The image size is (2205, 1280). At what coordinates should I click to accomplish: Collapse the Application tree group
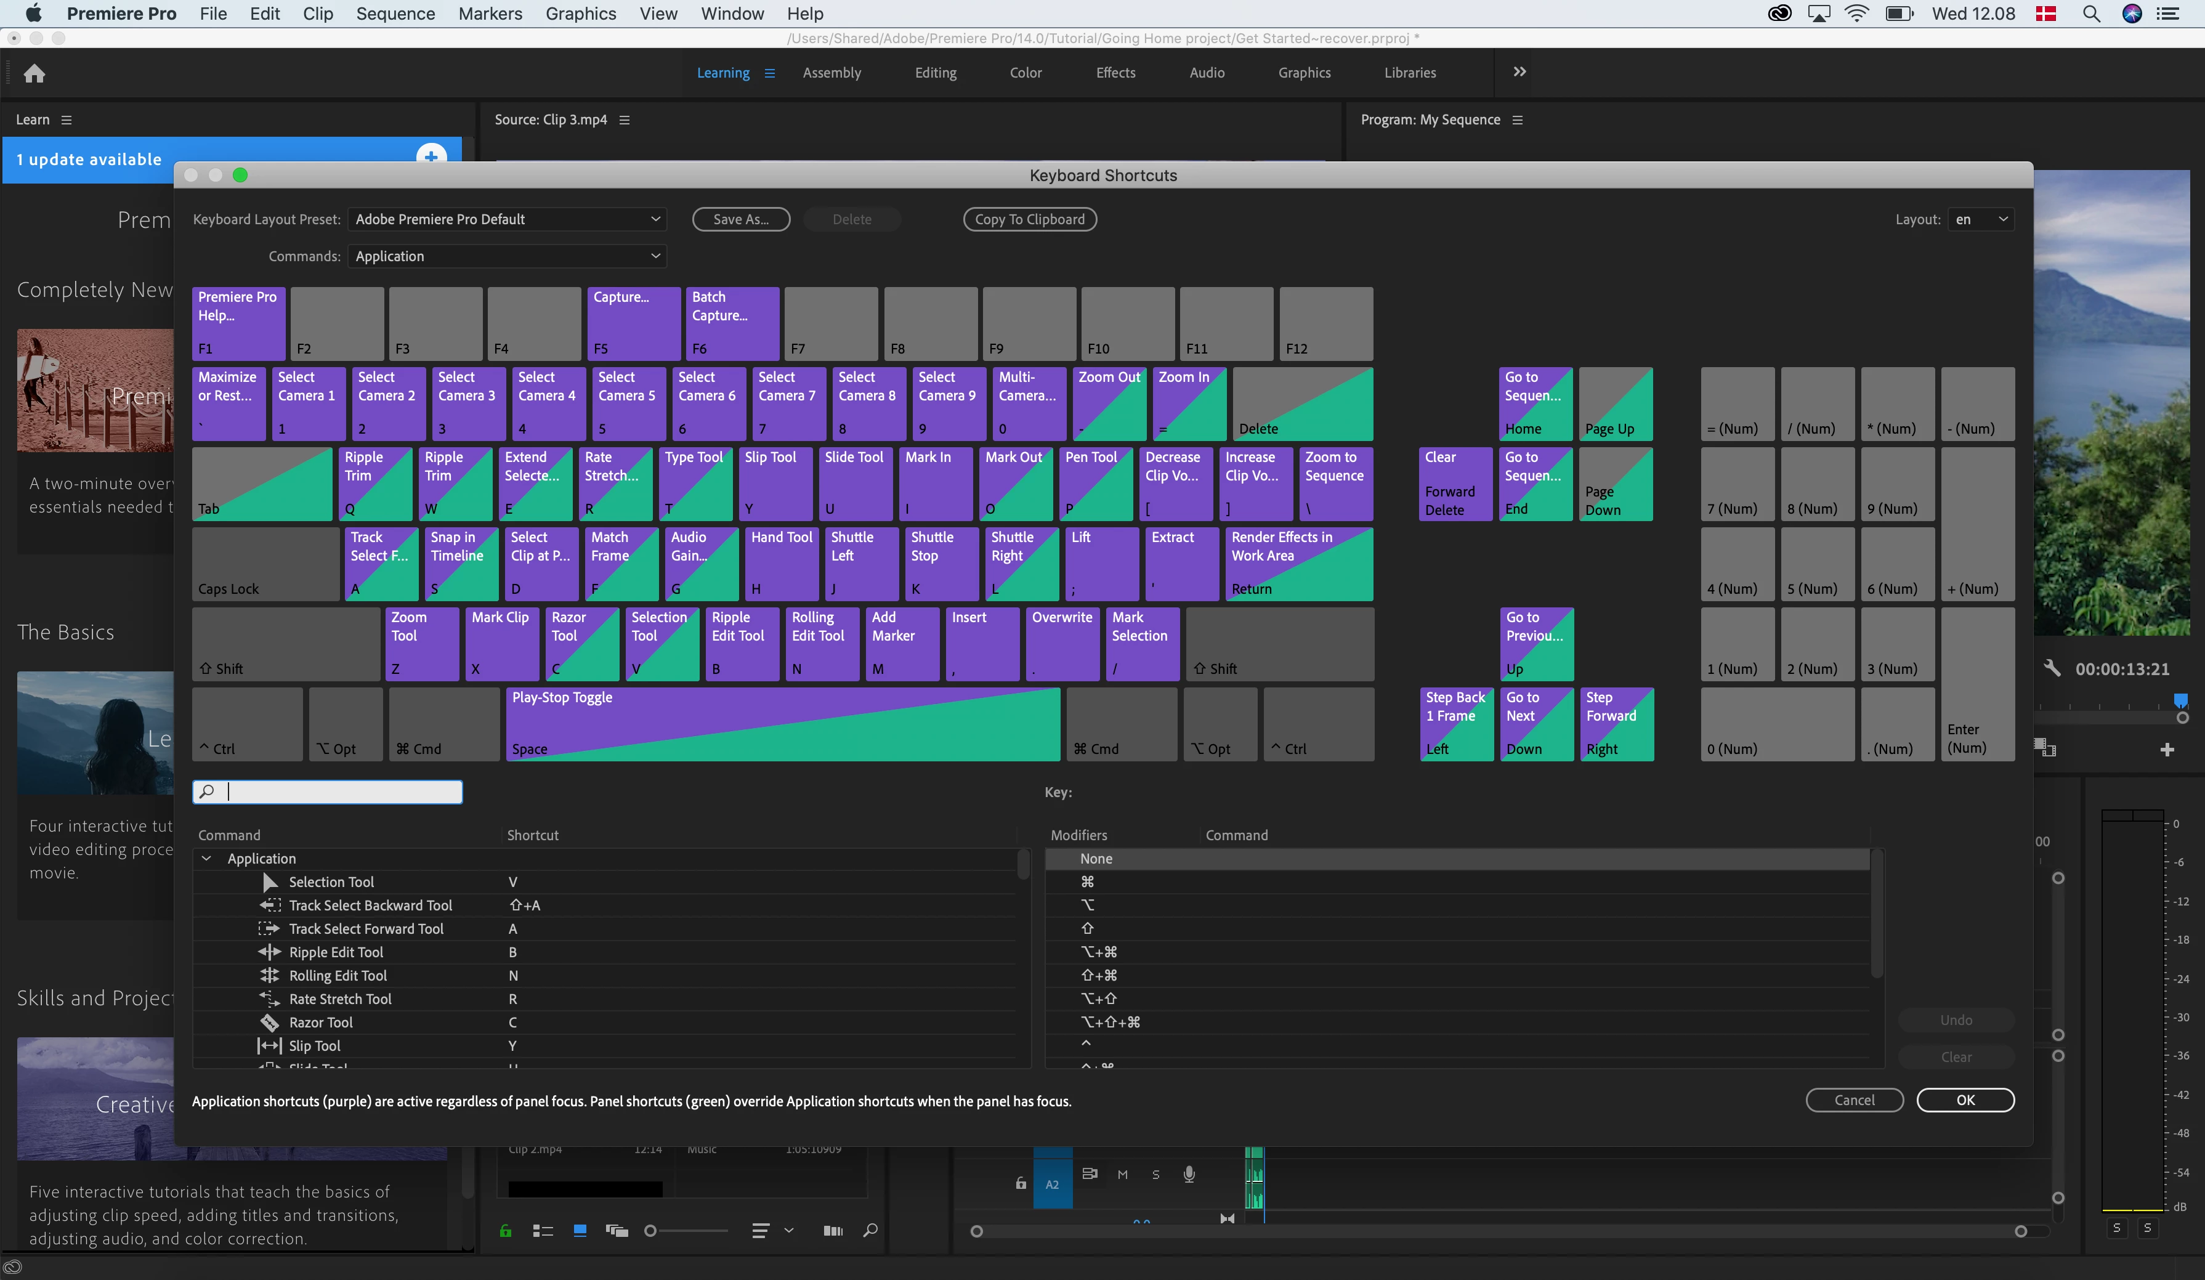(x=206, y=858)
